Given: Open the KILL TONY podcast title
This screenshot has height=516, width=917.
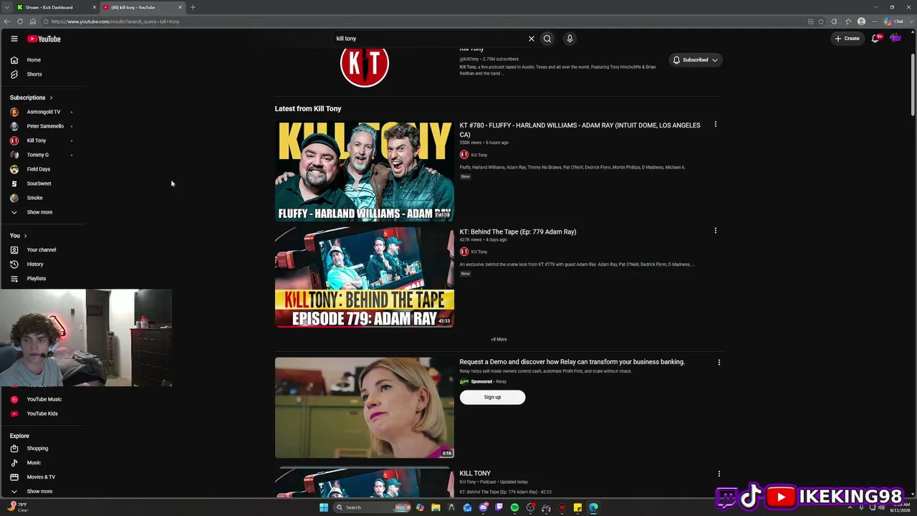Looking at the screenshot, I should pyautogui.click(x=475, y=474).
